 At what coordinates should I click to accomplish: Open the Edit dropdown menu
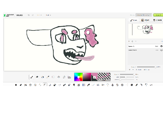[48, 15]
